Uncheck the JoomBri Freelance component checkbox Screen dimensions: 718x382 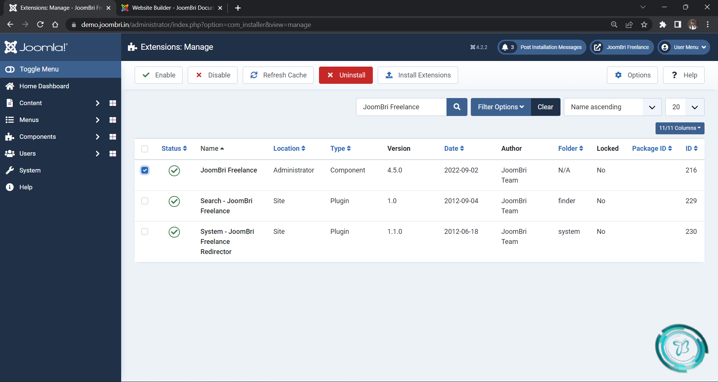[145, 170]
